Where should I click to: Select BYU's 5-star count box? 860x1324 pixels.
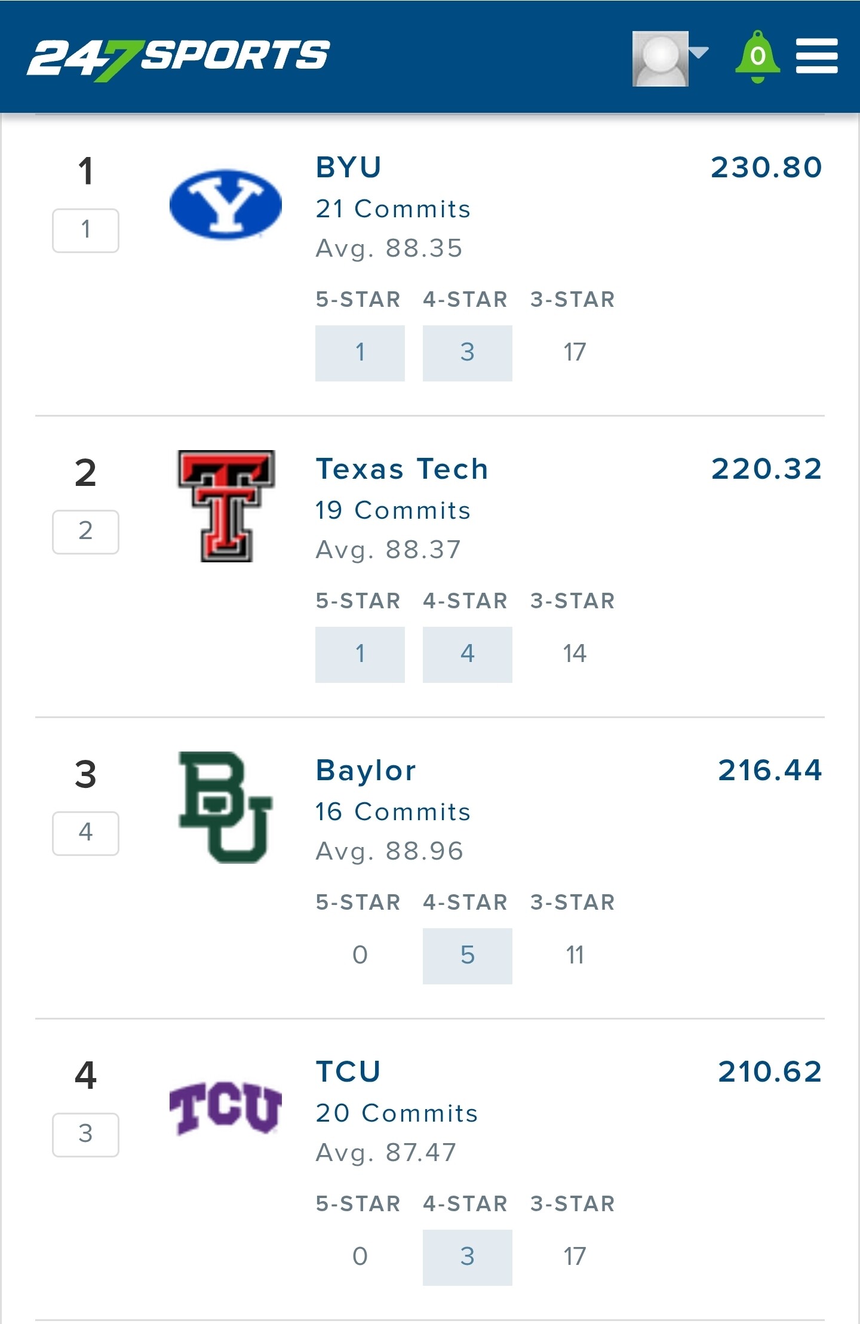[x=360, y=353]
